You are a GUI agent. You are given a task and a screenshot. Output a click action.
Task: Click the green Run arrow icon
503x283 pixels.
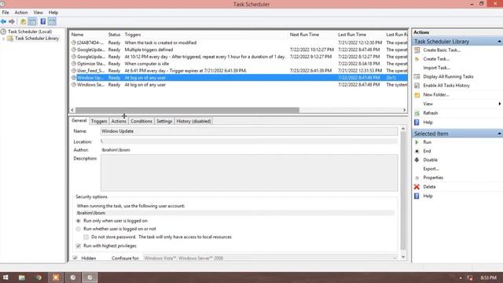click(x=417, y=142)
